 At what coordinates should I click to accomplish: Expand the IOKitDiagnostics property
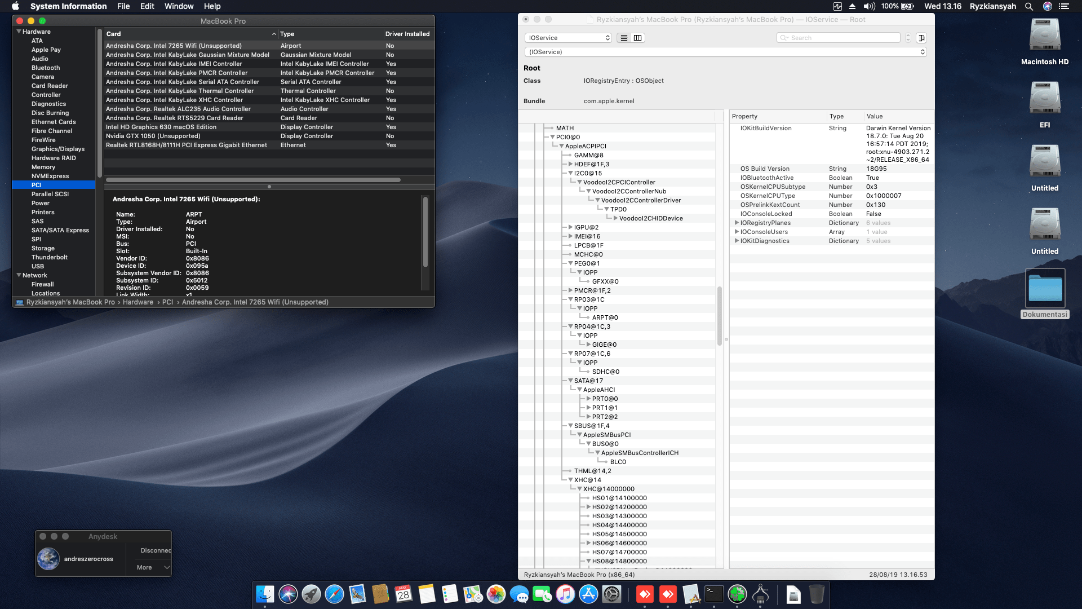[x=737, y=241]
